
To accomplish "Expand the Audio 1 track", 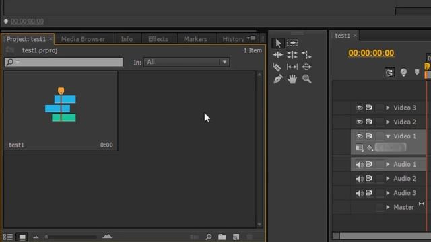I will (x=388, y=164).
